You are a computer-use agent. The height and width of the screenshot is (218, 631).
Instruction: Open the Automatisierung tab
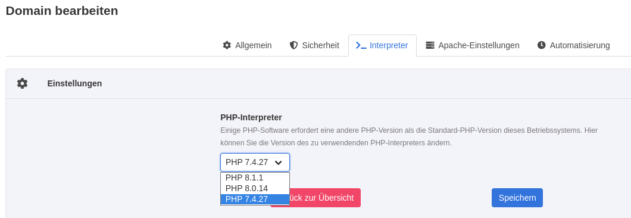[573, 45]
